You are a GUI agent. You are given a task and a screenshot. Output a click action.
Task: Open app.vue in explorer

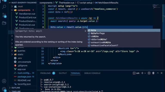(22, 69)
